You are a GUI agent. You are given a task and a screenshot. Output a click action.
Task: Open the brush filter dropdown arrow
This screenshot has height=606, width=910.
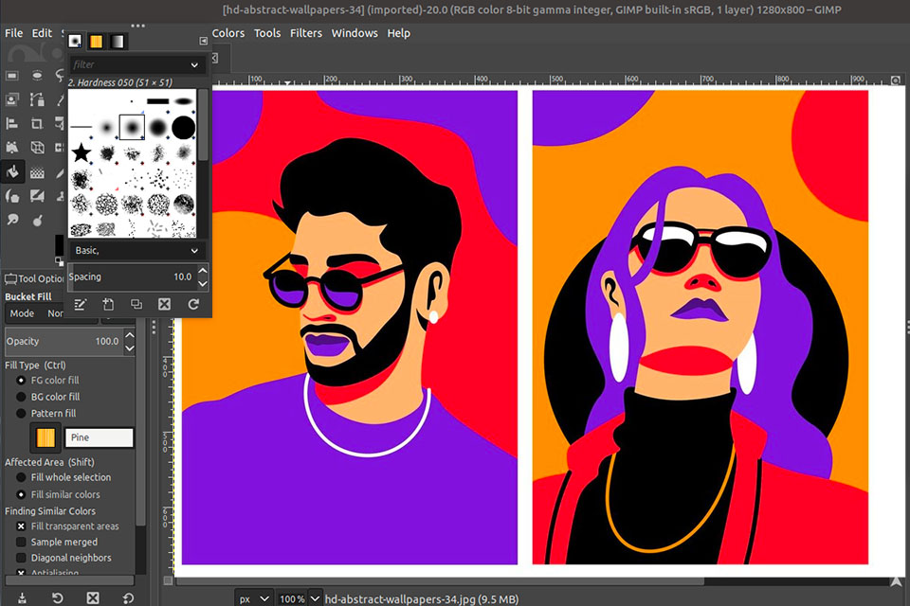point(194,65)
